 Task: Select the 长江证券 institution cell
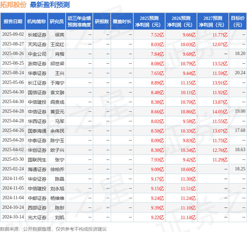(x=37, y=83)
